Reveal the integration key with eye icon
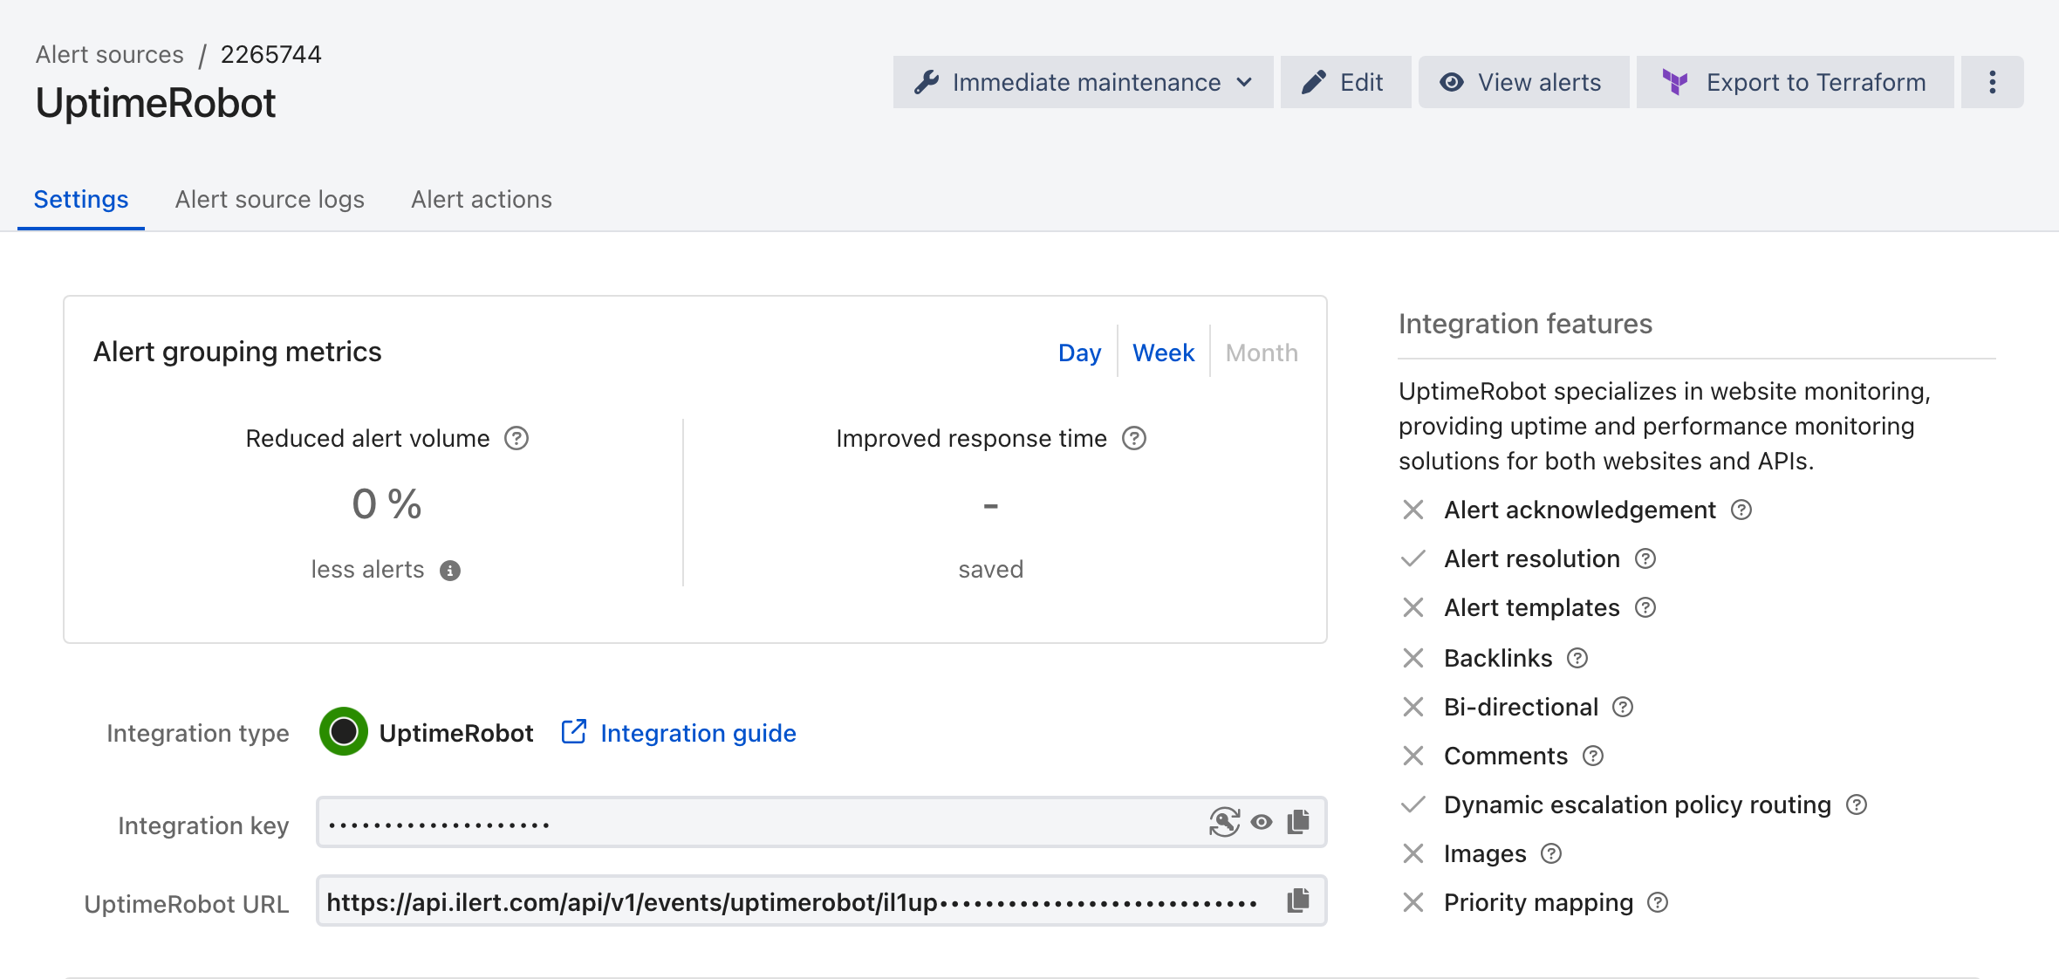Viewport: 2059px width, 979px height. pos(1262,822)
